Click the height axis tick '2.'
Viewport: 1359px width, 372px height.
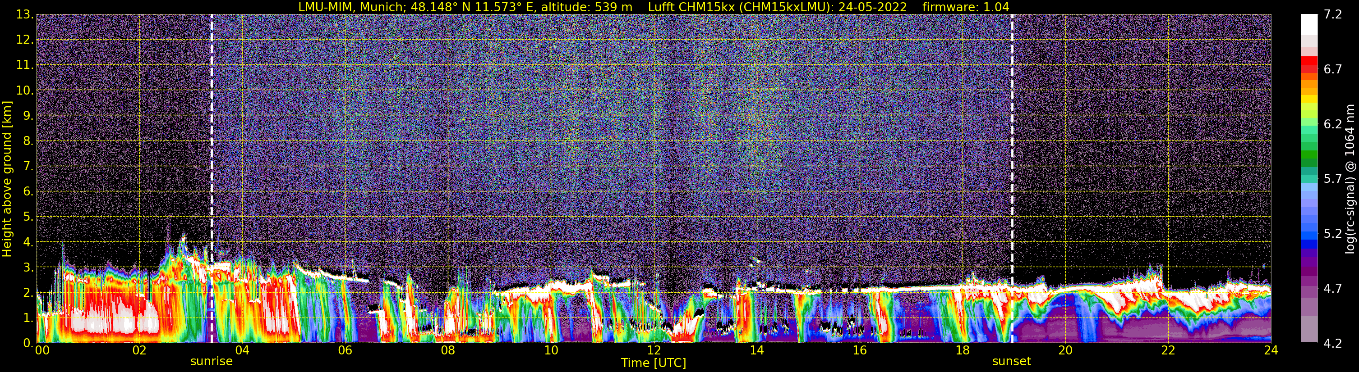(28, 292)
